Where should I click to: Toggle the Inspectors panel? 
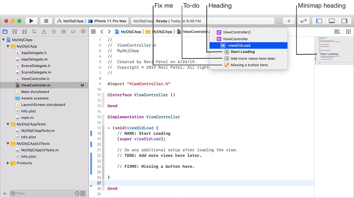[344, 21]
